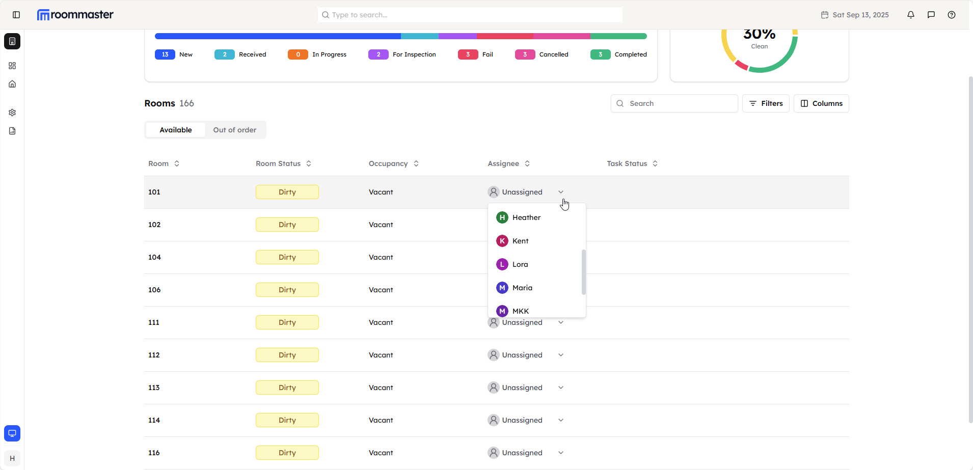973x470 pixels.
Task: Open help via the question mark icon
Action: (952, 15)
